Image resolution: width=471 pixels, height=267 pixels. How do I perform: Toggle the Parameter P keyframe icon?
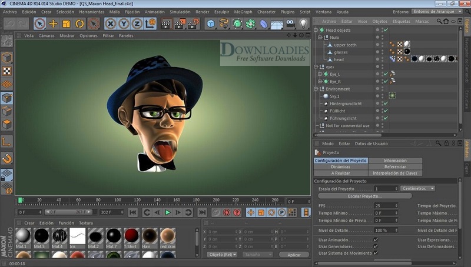tap(282, 212)
